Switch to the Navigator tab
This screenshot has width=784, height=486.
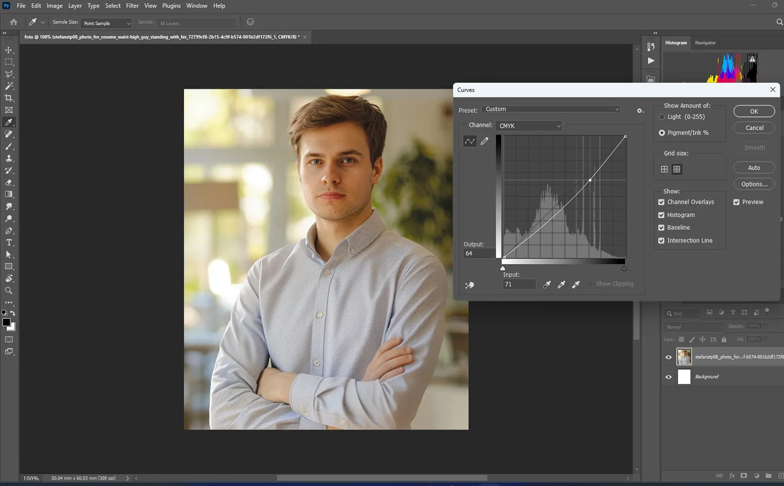click(x=705, y=43)
